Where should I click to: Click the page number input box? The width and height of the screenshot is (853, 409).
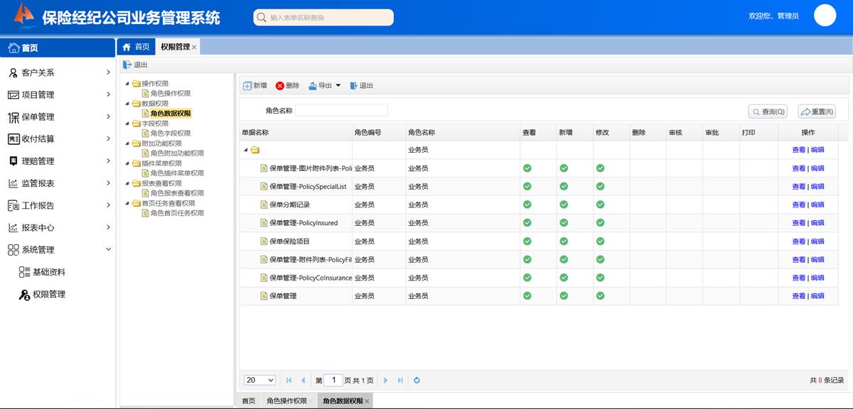(x=333, y=381)
